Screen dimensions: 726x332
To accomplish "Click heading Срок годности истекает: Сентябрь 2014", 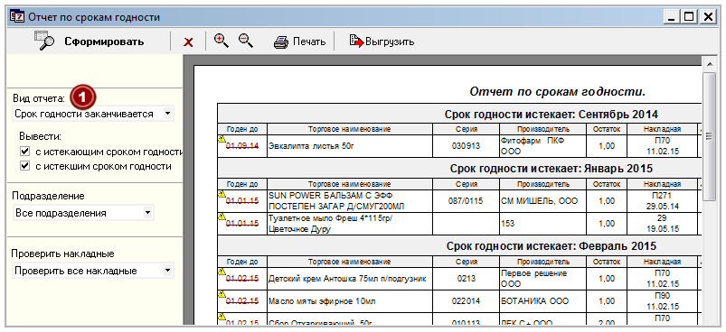I will point(551,114).
